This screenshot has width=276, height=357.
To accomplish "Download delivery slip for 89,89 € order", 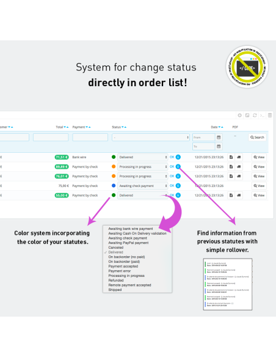I will click(x=239, y=167).
